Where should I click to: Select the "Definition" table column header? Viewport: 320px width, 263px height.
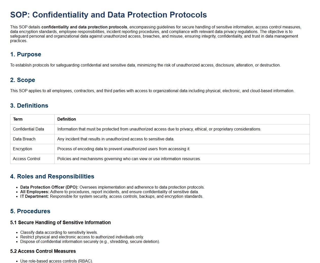click(x=66, y=119)
